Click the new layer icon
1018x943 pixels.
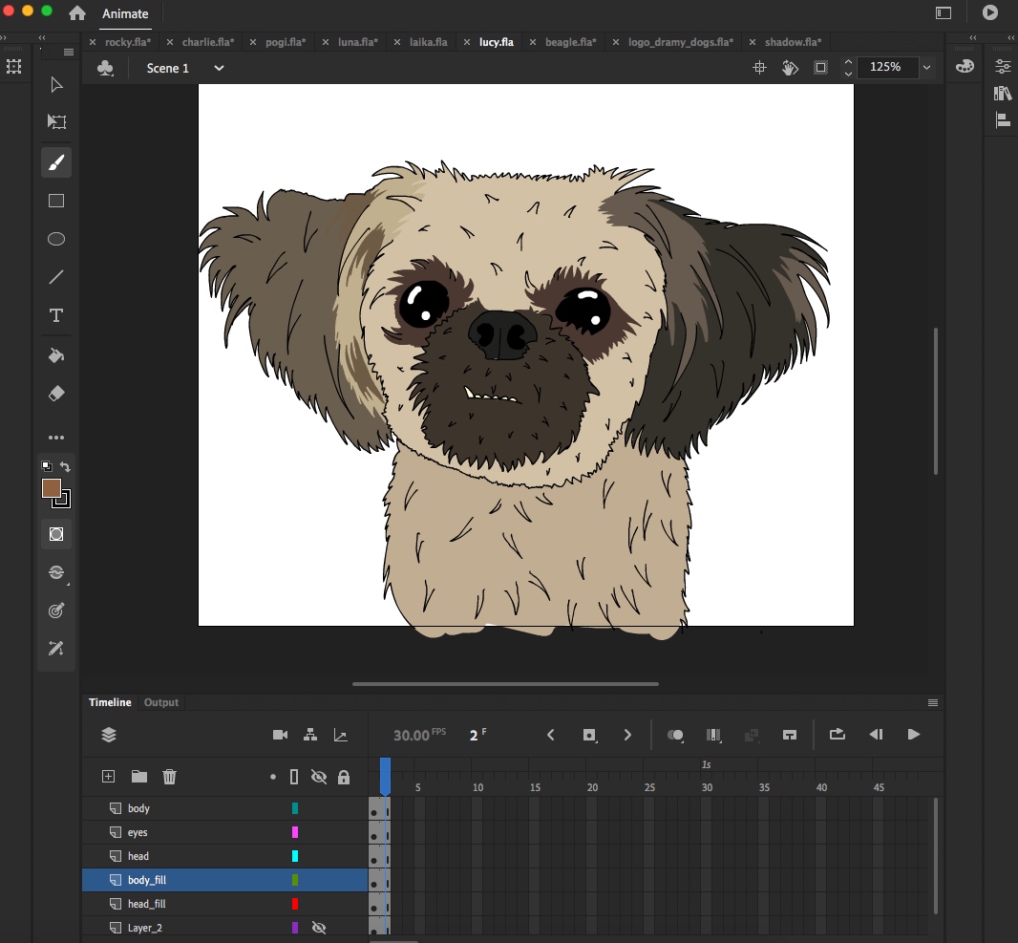(x=109, y=777)
